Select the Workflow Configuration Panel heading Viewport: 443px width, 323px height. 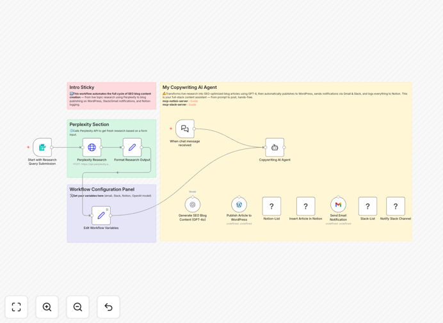[x=102, y=189]
